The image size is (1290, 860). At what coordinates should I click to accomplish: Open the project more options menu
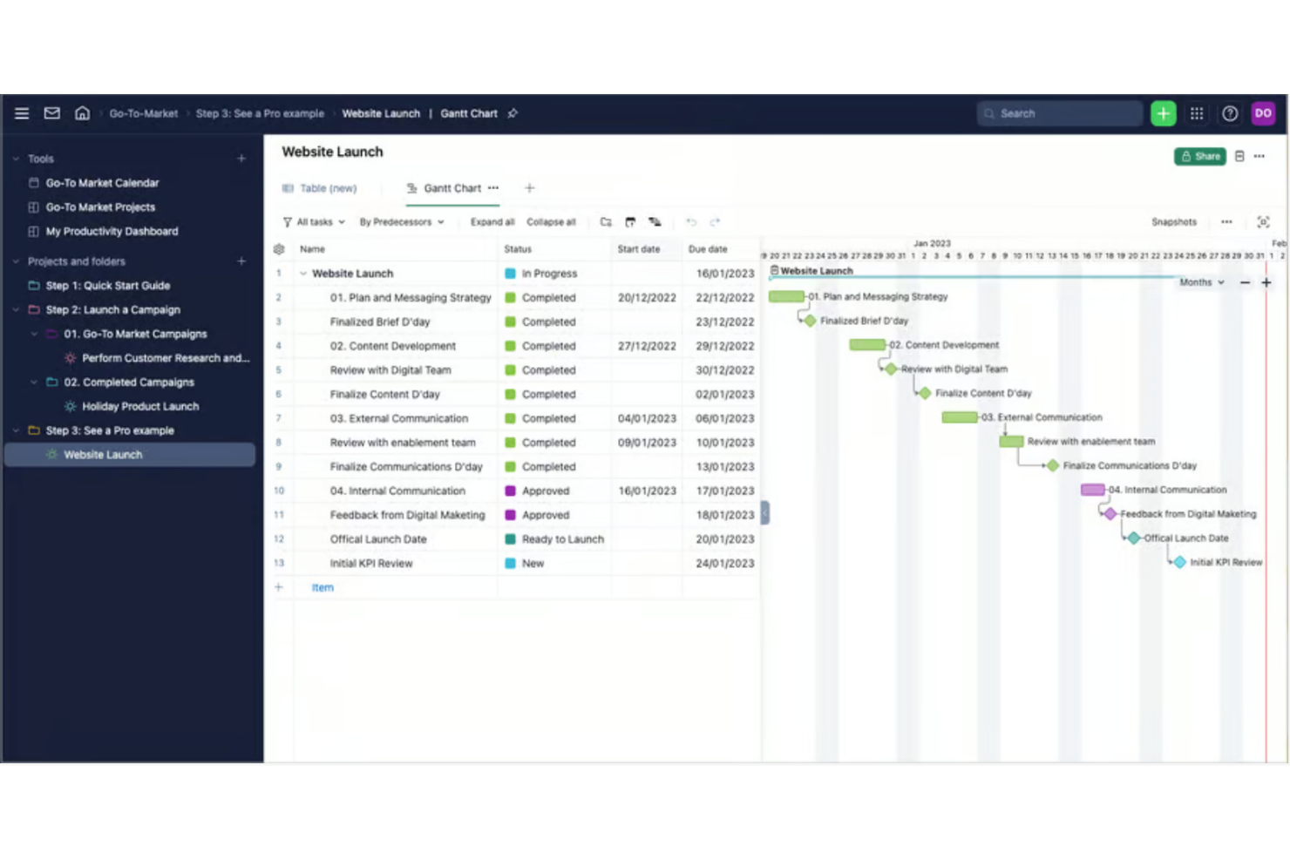[x=1259, y=156]
